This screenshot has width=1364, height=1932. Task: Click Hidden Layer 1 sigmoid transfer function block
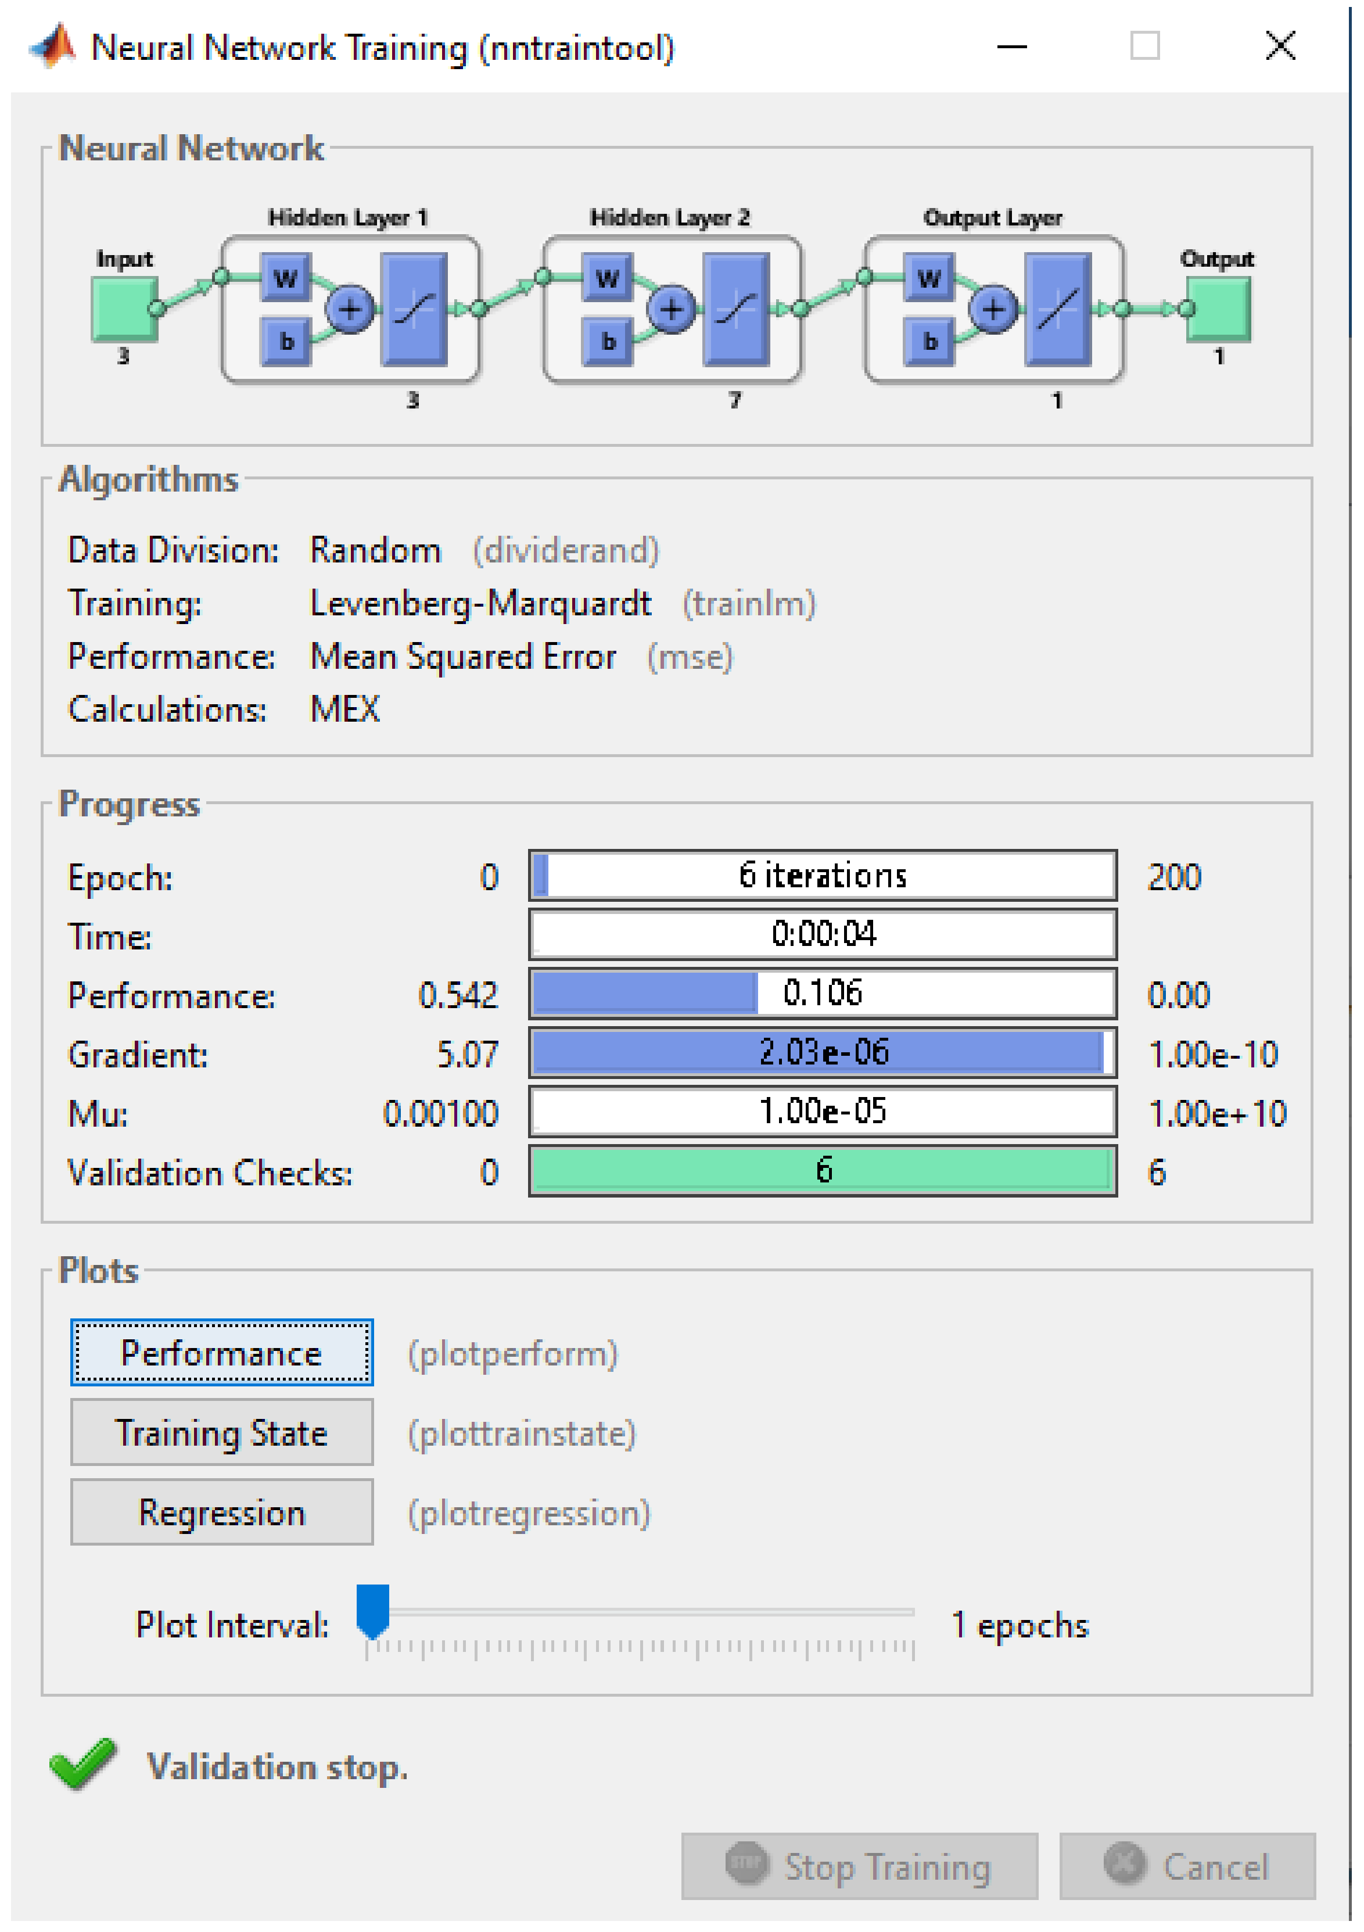[414, 309]
